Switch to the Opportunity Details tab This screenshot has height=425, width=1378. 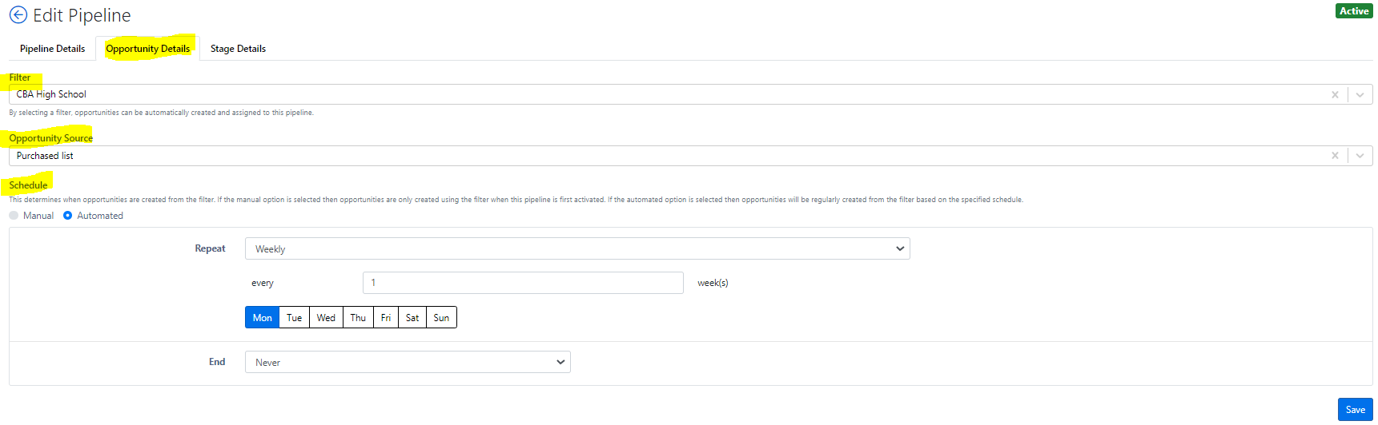coord(148,49)
